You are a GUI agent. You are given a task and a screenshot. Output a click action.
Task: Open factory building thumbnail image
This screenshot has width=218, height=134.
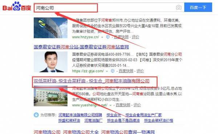(x=51, y=96)
